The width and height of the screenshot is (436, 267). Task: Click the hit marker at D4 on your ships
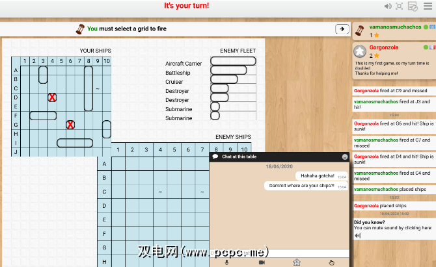(x=52, y=97)
